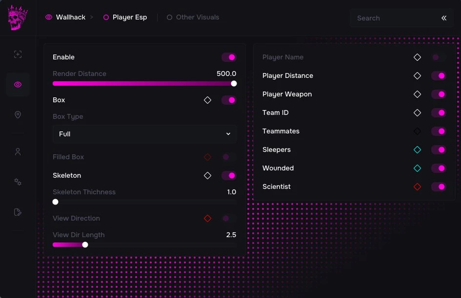
Task: Switch to the Other Visuals tab
Action: (193, 18)
